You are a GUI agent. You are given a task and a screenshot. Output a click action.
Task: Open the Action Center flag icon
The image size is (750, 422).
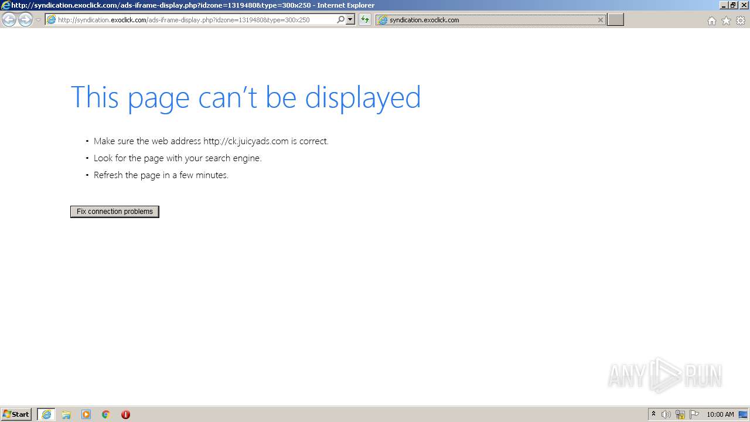point(694,414)
